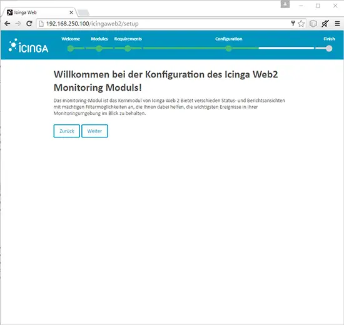This screenshot has width=344, height=325.
Task: Go to the Requirements wizard step
Action: tap(128, 39)
